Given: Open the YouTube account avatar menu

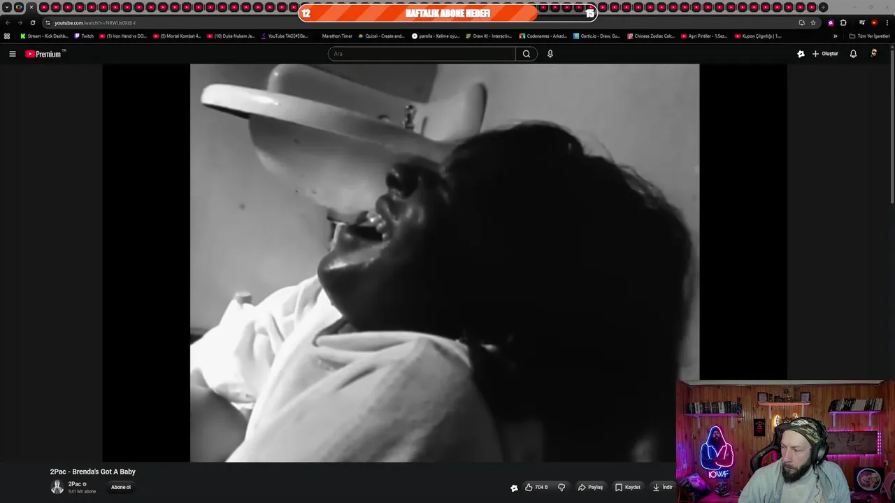Looking at the screenshot, I should (873, 53).
